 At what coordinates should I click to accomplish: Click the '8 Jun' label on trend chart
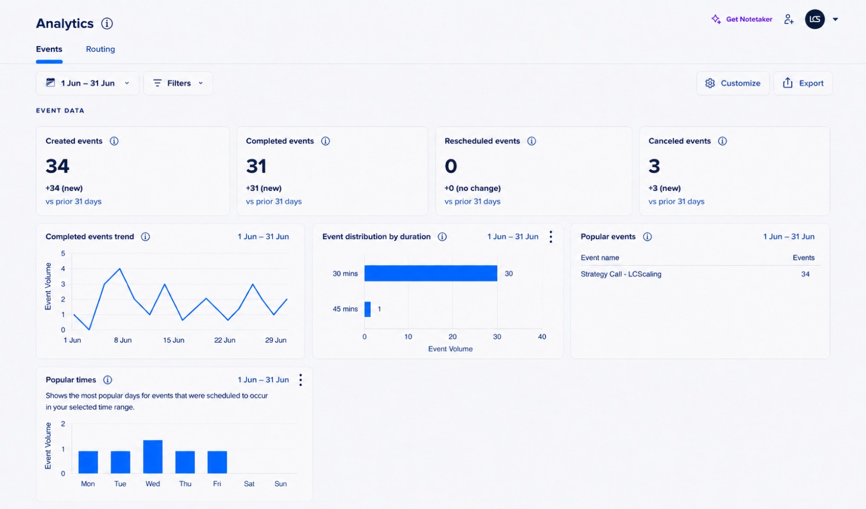123,340
